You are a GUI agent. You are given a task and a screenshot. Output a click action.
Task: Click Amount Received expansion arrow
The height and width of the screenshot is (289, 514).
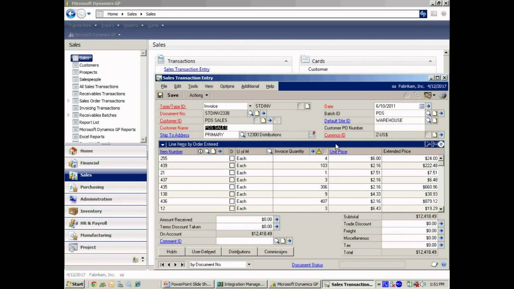coord(276,220)
